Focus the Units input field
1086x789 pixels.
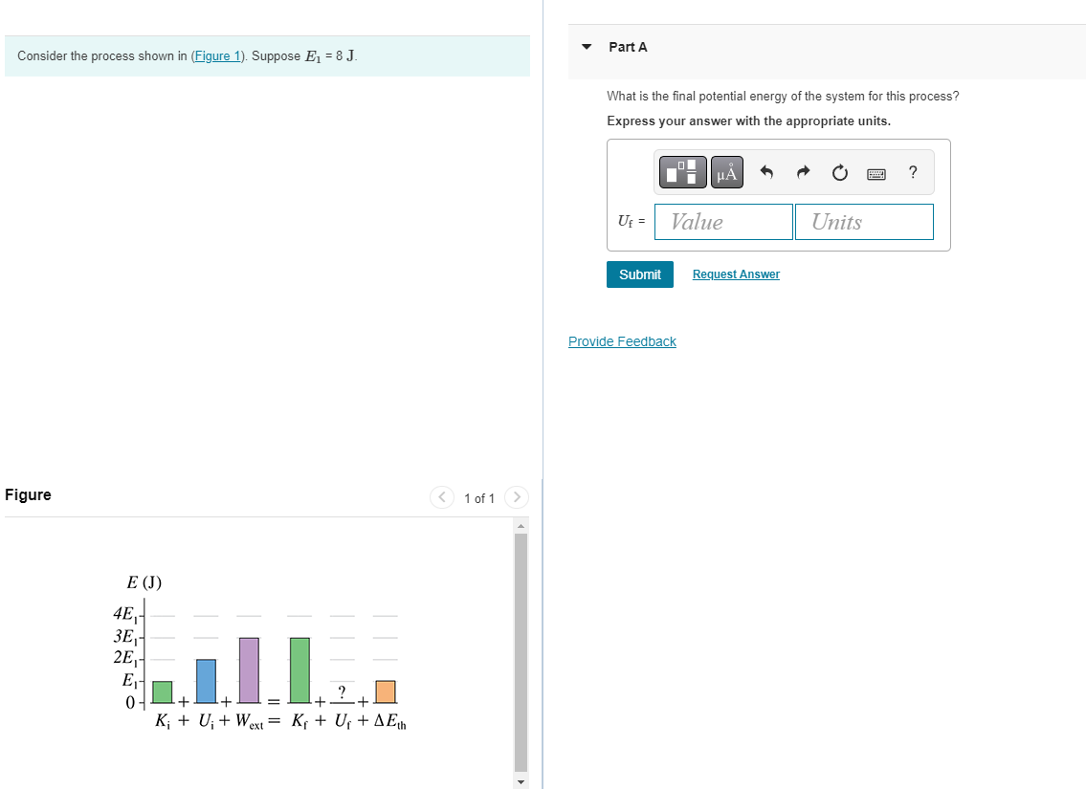click(x=864, y=222)
